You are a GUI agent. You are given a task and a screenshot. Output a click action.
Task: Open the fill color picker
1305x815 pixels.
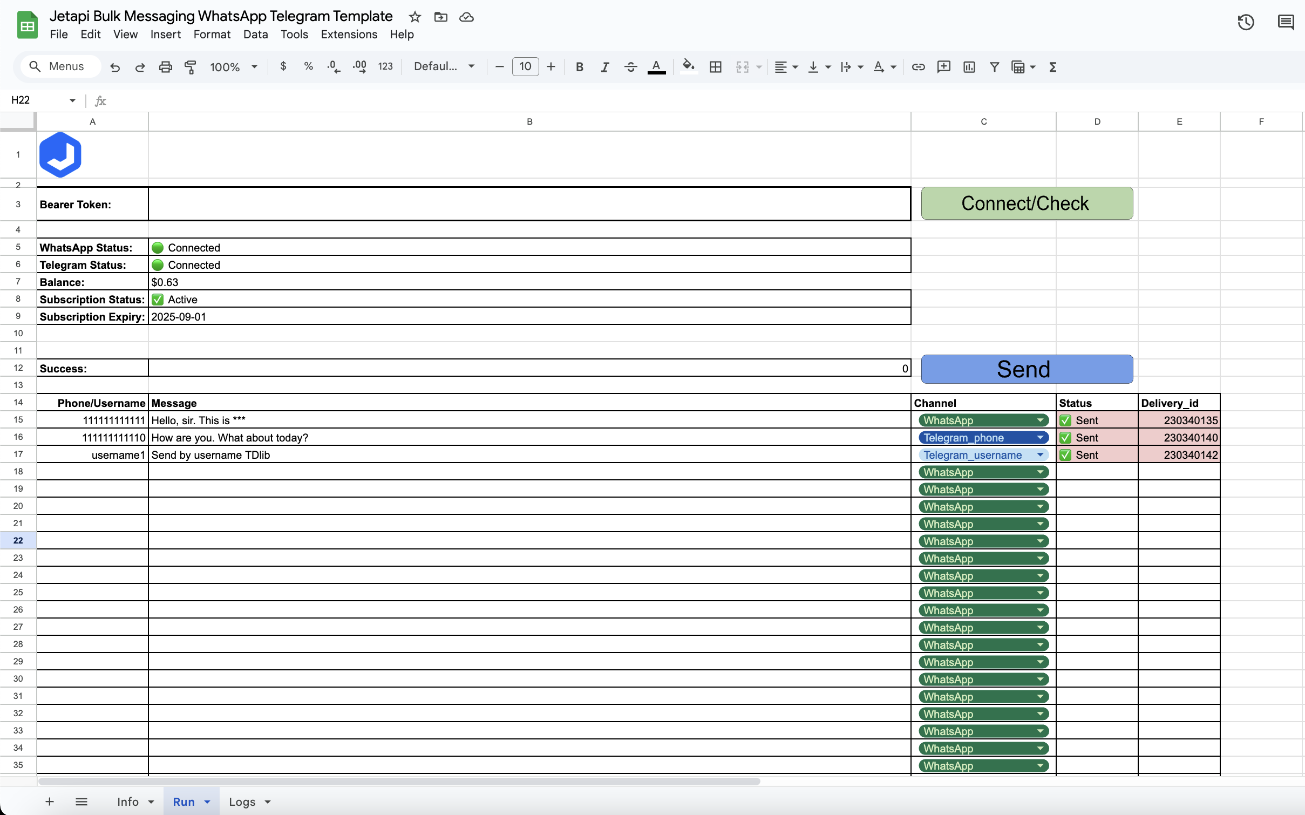point(688,66)
